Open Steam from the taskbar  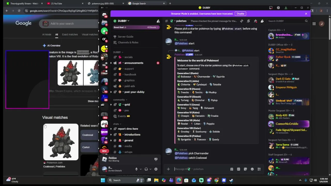click(231, 180)
